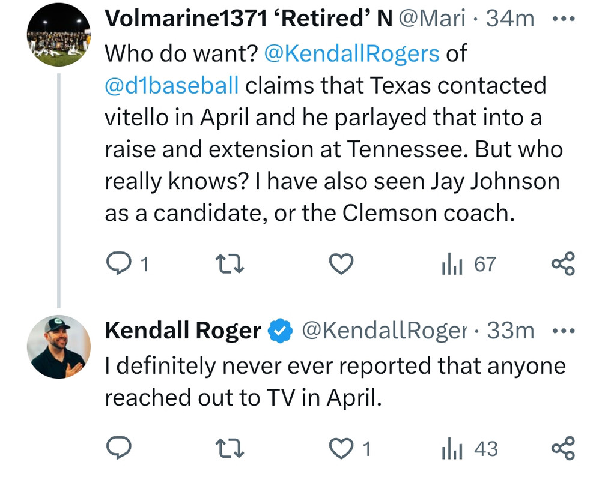Retweet Kendall Rogers' reply
This screenshot has width=605, height=480.
230,448
